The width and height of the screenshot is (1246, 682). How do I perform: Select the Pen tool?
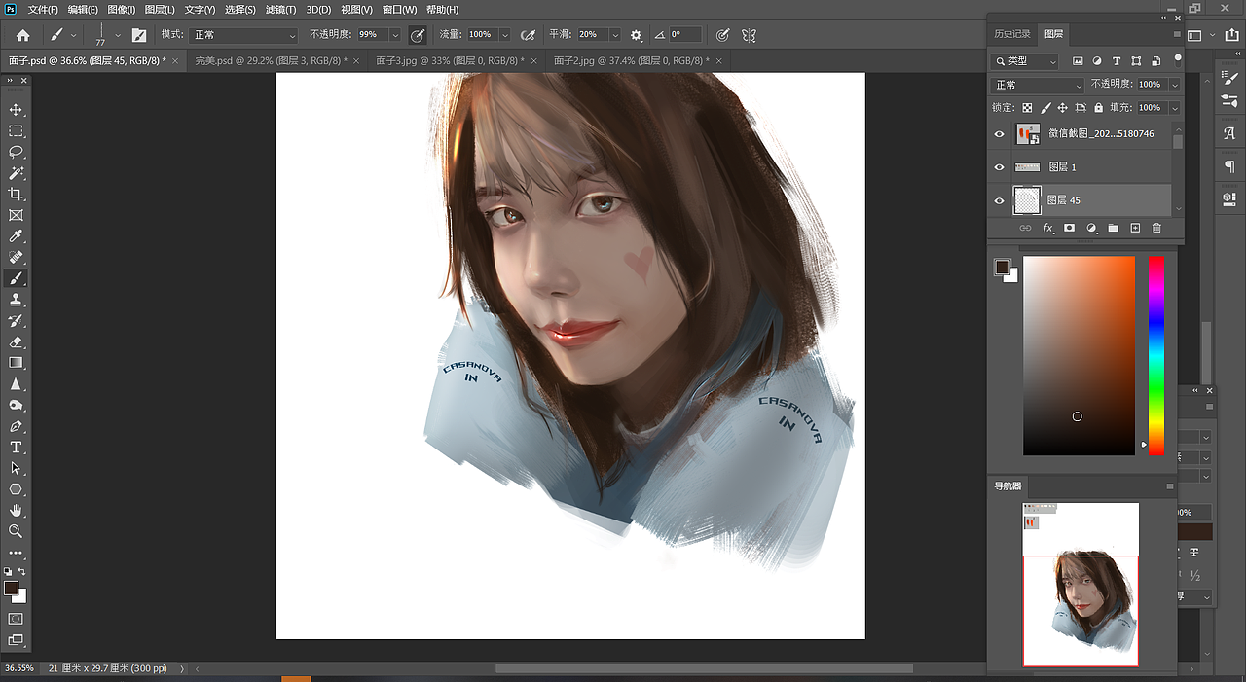[x=16, y=426]
